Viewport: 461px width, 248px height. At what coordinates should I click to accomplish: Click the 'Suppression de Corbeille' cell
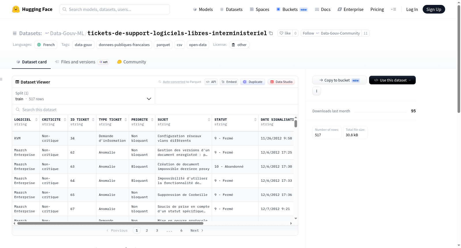point(183,195)
